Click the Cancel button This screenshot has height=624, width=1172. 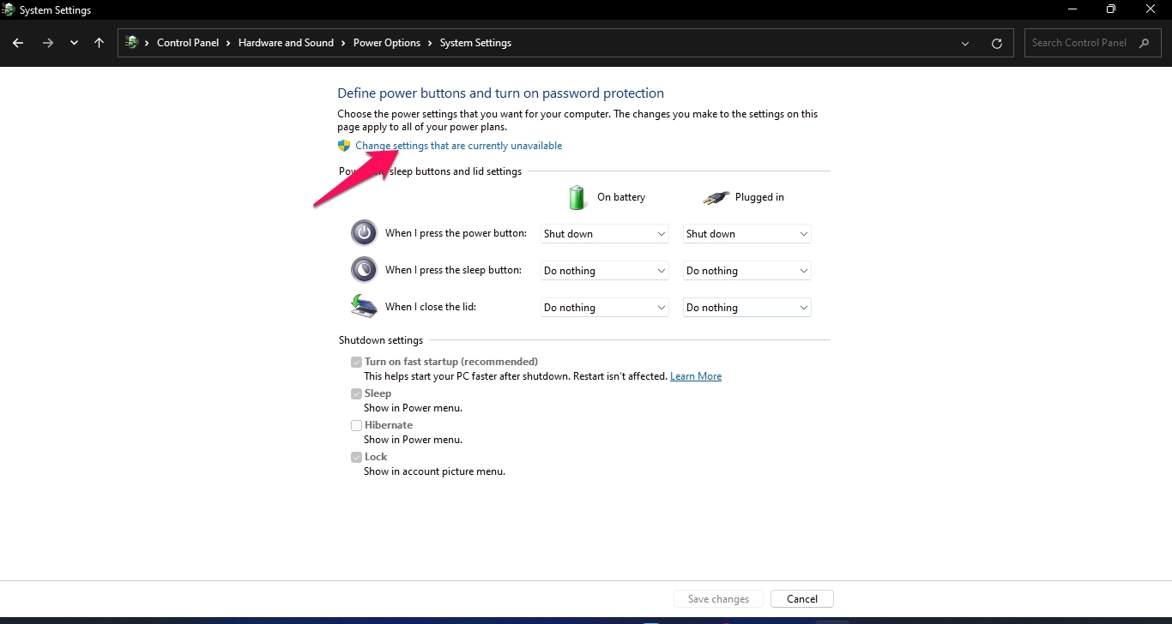pos(802,599)
